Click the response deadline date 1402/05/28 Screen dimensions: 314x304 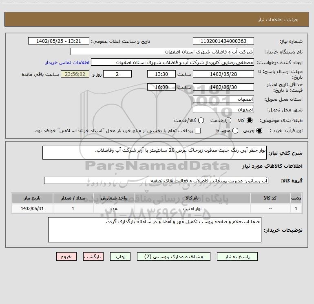tap(223, 74)
